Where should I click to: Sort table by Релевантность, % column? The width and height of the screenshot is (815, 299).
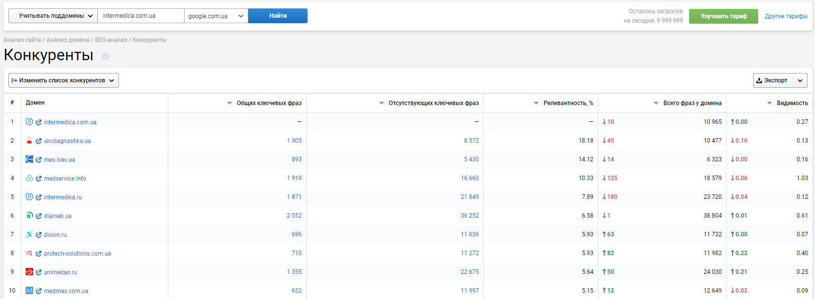coord(564,103)
